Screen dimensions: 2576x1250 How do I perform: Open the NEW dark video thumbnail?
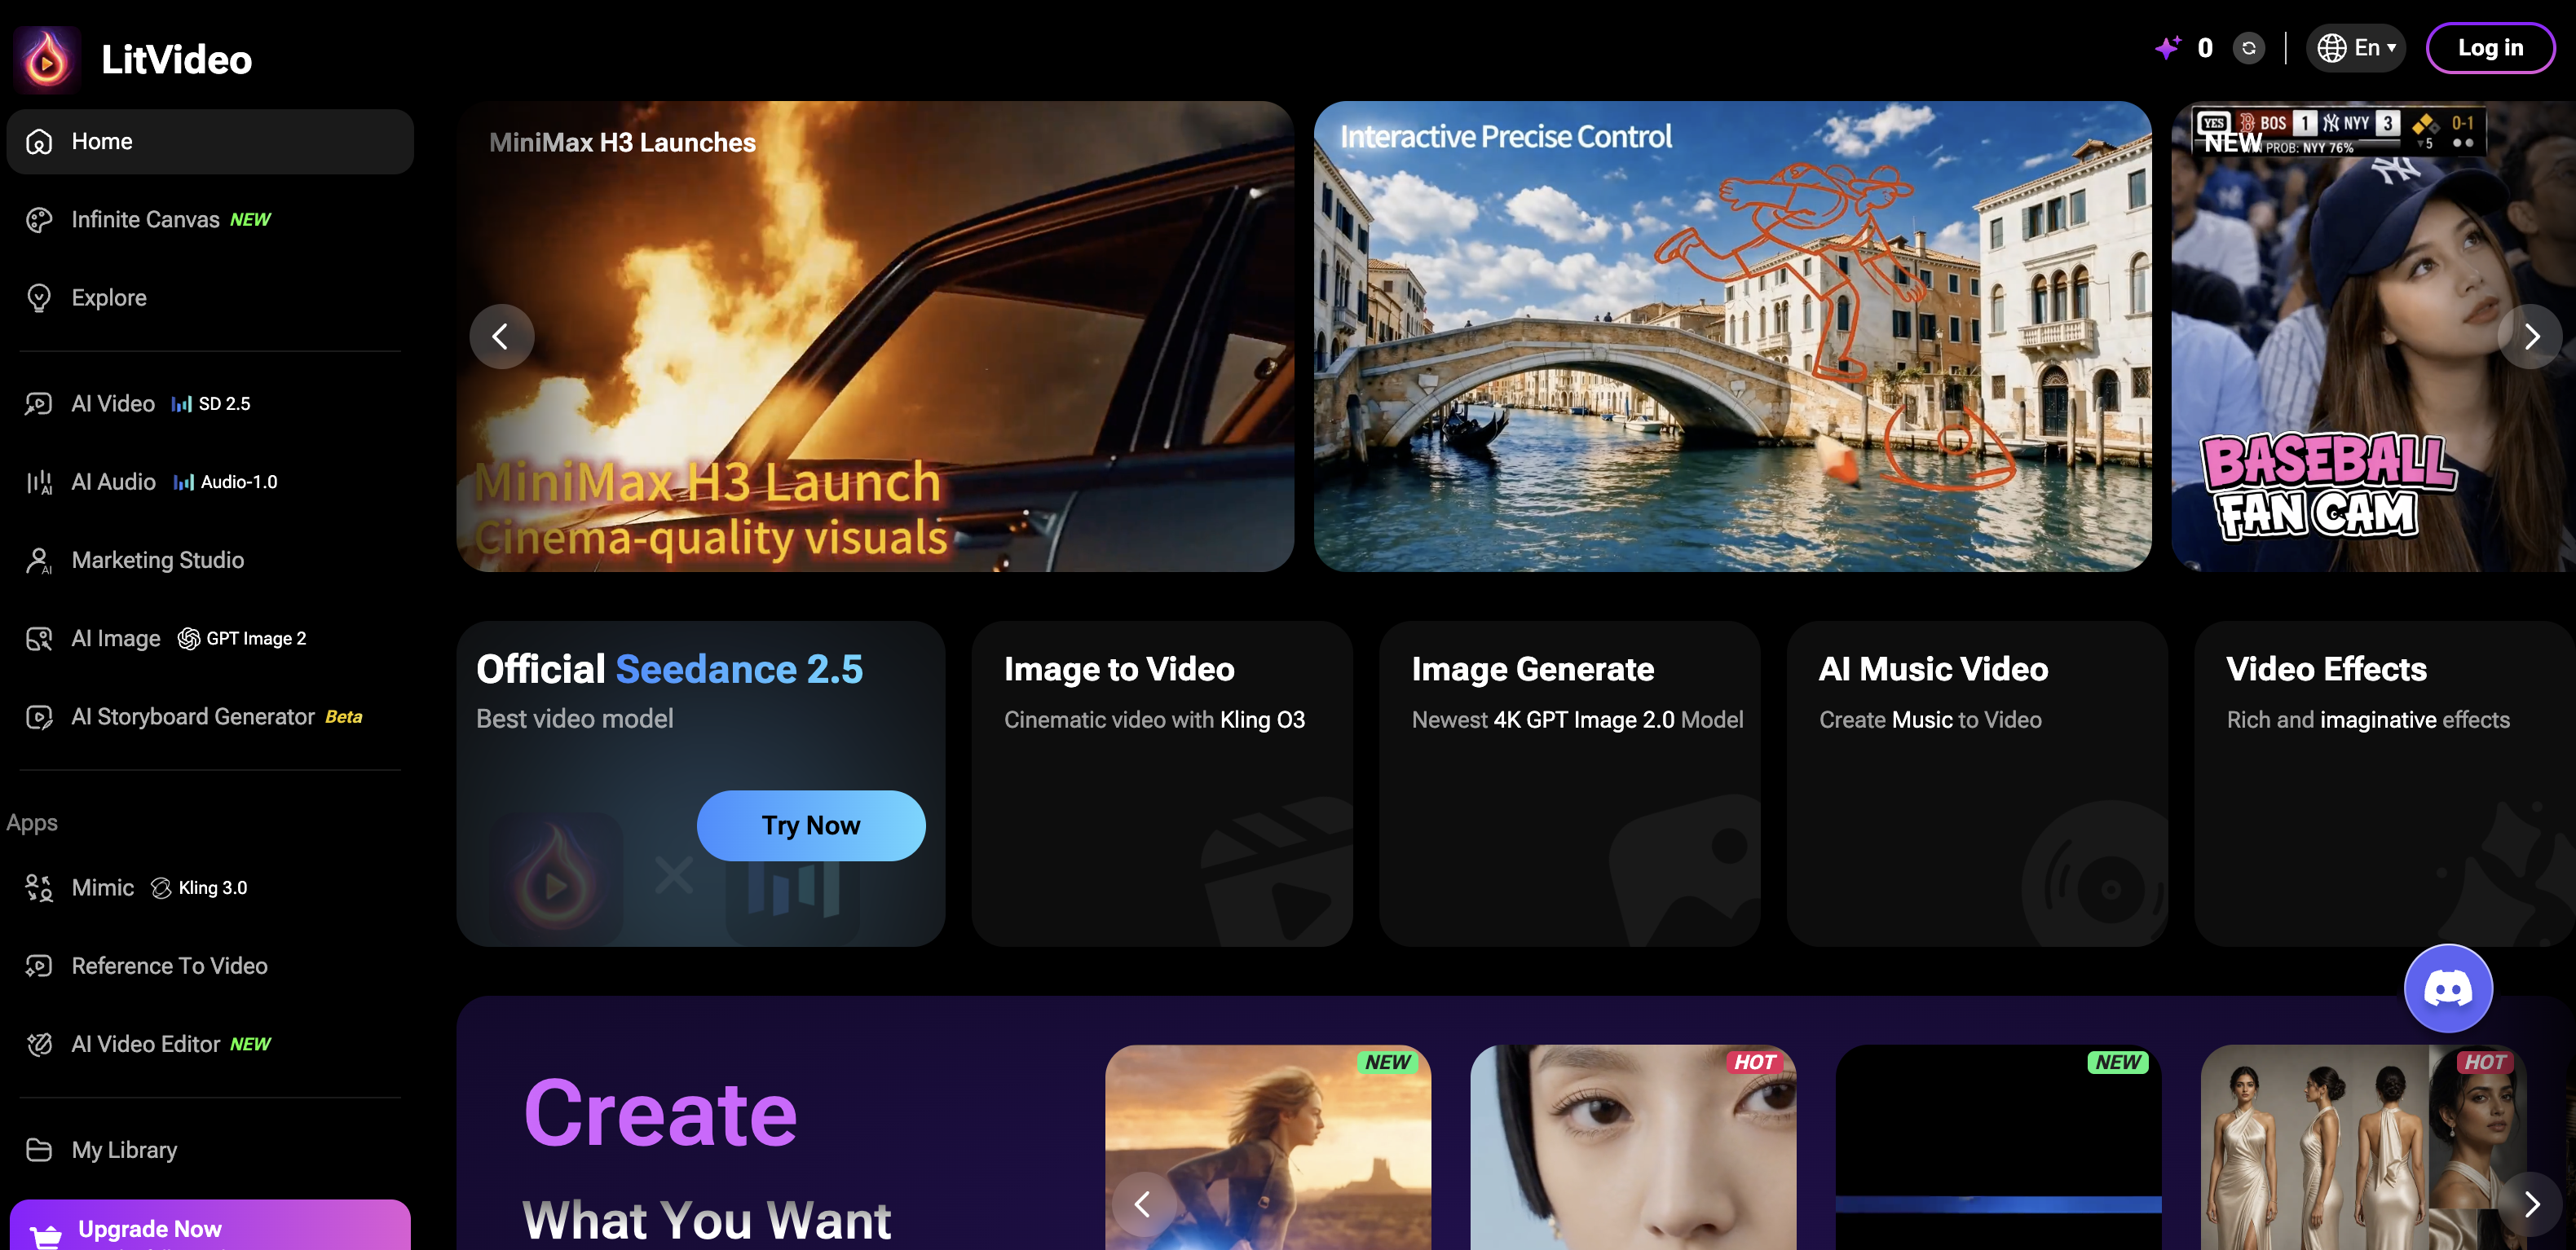pos(1998,1147)
